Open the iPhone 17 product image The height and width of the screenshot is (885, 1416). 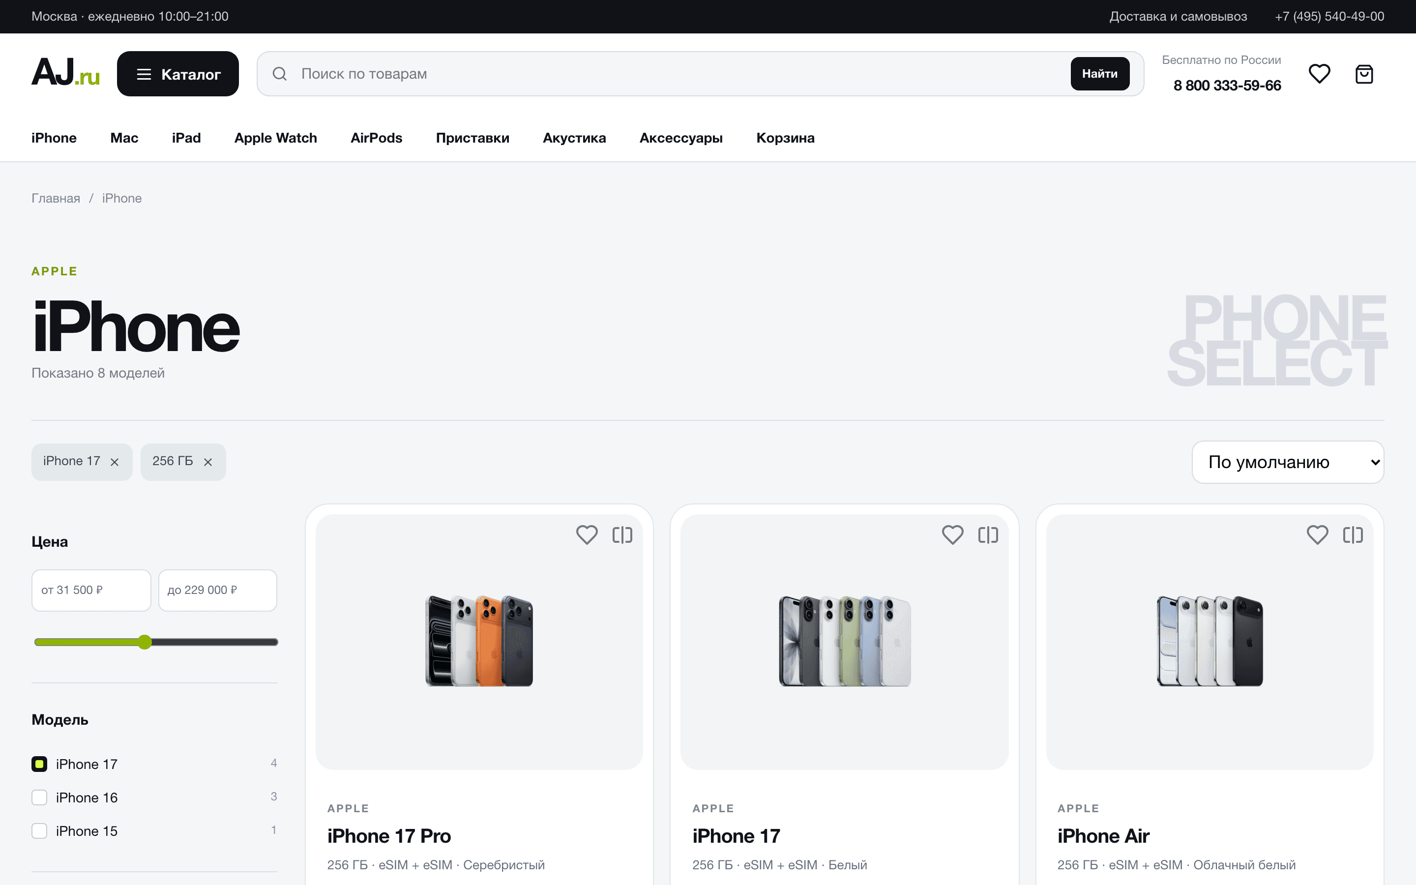click(844, 642)
